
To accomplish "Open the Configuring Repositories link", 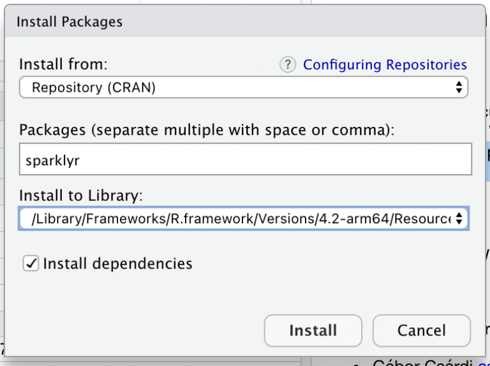I will (385, 64).
